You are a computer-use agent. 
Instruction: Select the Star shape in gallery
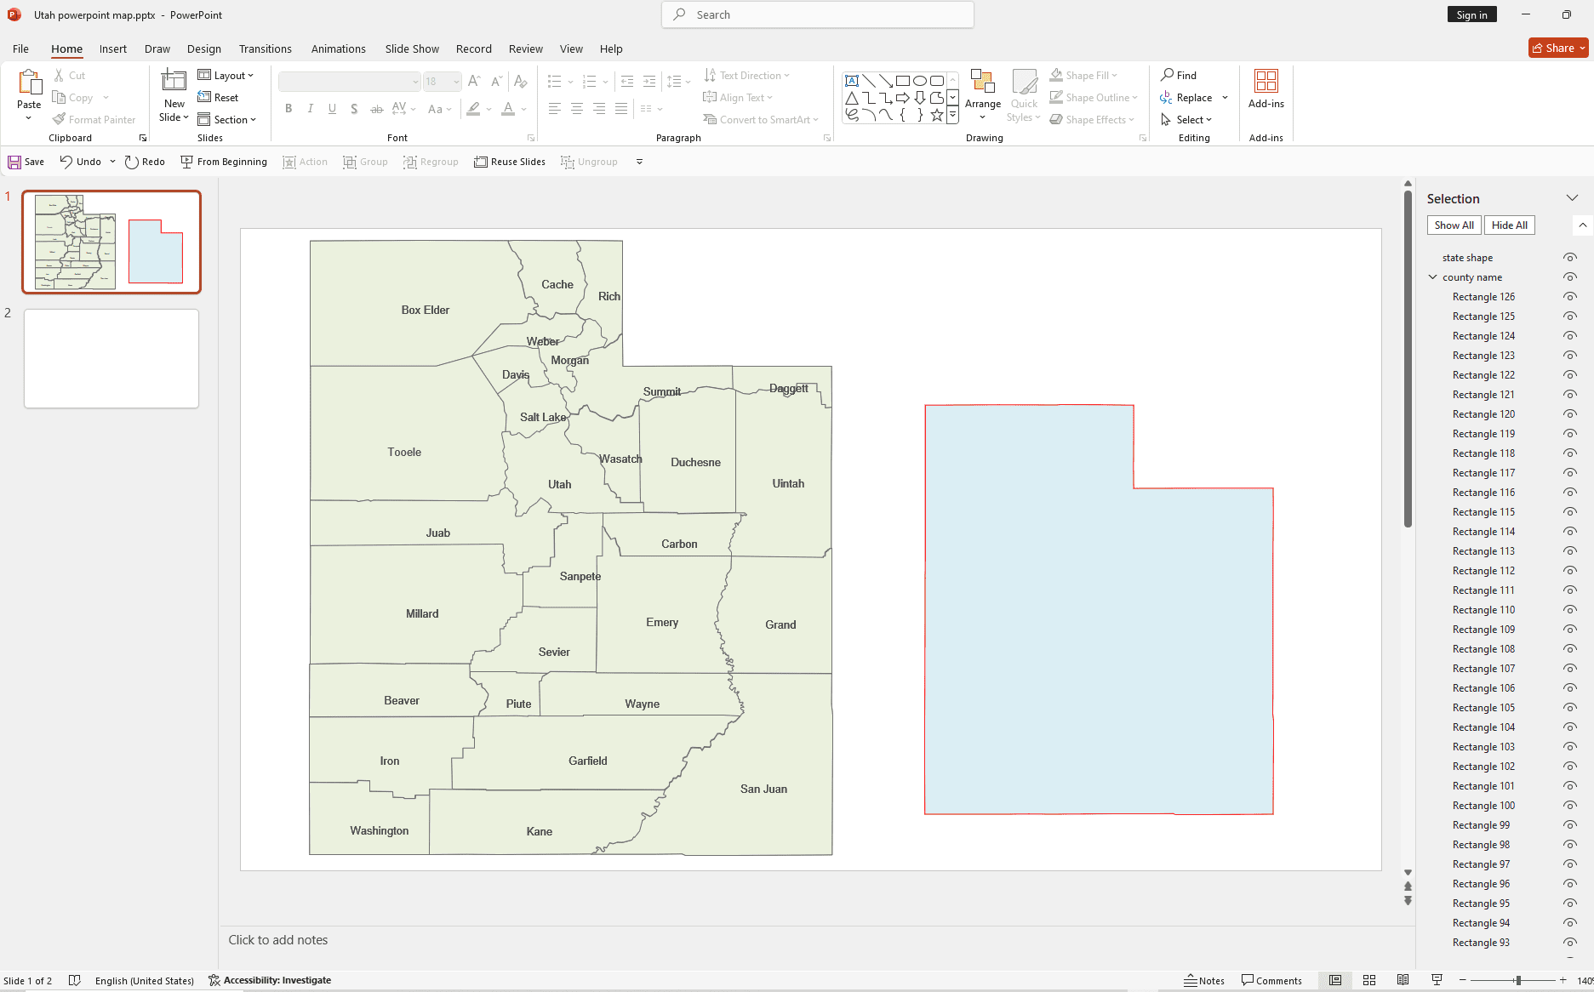(x=937, y=115)
